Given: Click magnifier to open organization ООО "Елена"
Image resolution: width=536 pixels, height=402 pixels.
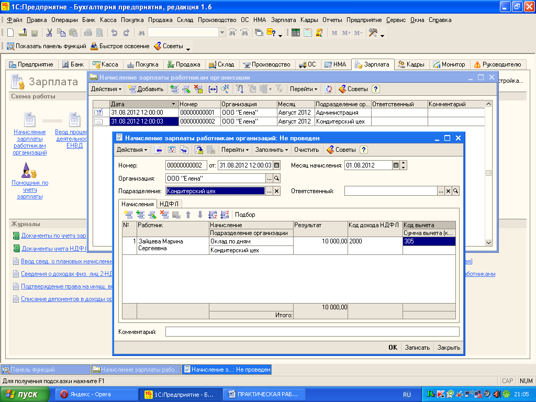Looking at the screenshot, I should (x=276, y=178).
